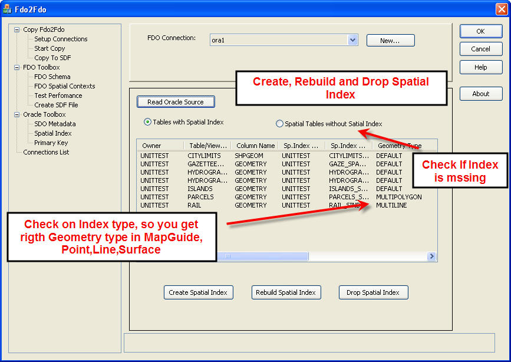
Task: Click the Copy Fdo2Fdo tree root label
Action: click(44, 29)
